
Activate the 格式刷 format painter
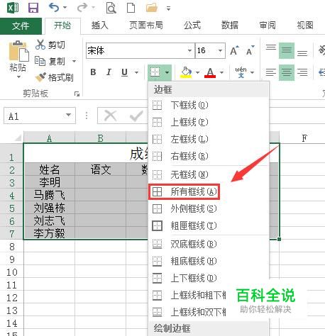[55, 77]
